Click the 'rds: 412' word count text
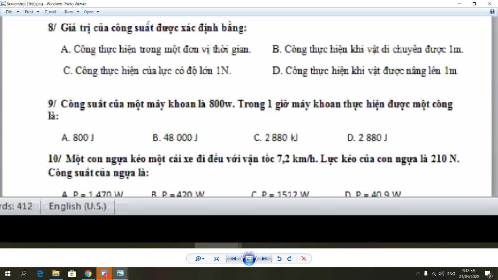Screen dimensions: 498x280 [16, 206]
